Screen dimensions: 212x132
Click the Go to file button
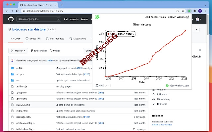88,50
